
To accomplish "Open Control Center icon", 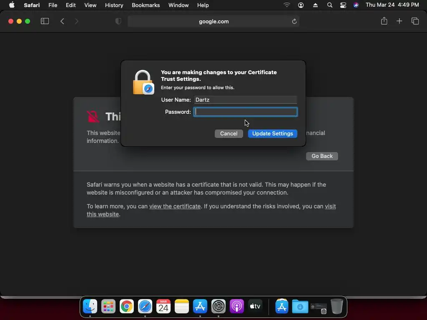I will tap(343, 5).
